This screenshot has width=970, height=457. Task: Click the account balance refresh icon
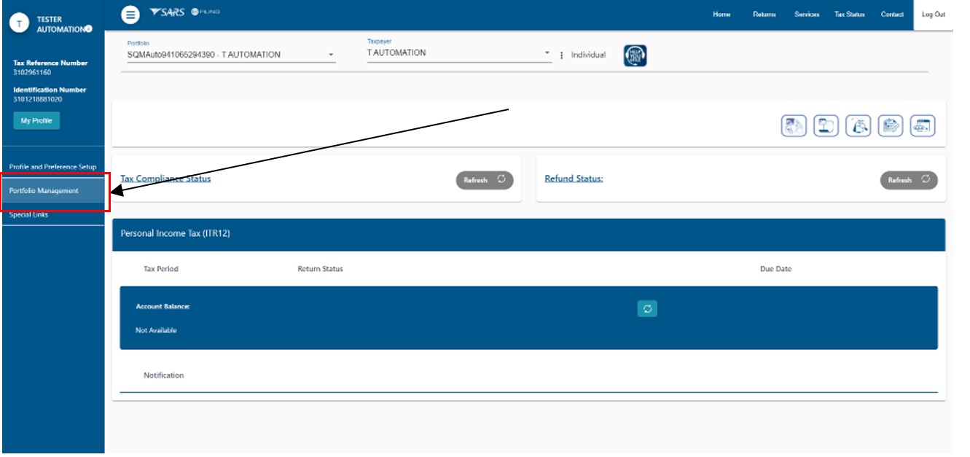(x=646, y=309)
